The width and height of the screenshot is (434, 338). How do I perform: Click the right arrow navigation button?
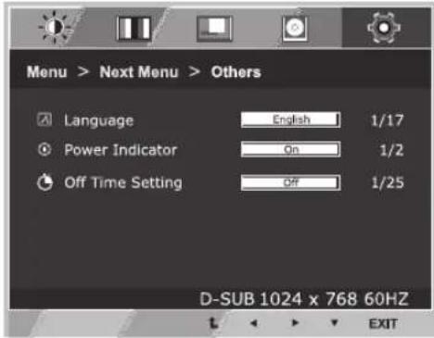295,323
